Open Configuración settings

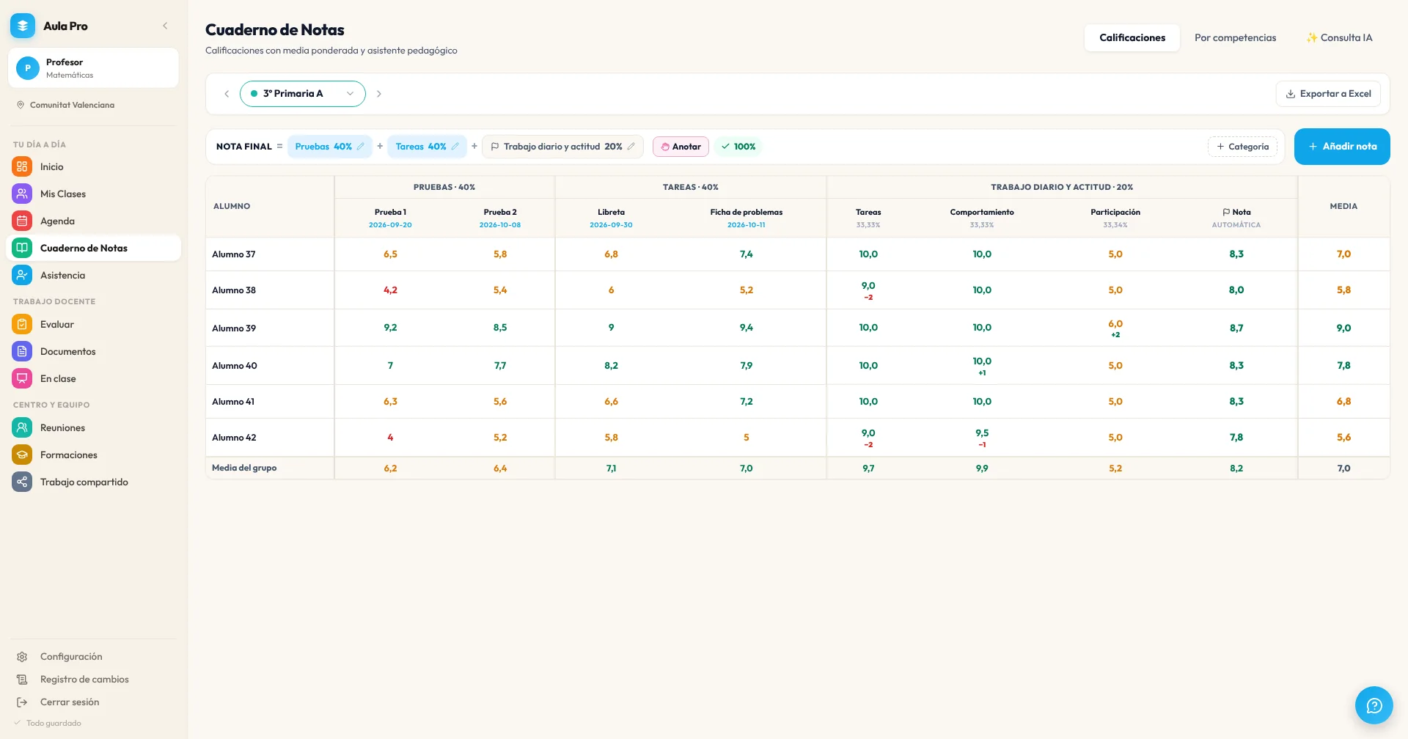point(93,656)
